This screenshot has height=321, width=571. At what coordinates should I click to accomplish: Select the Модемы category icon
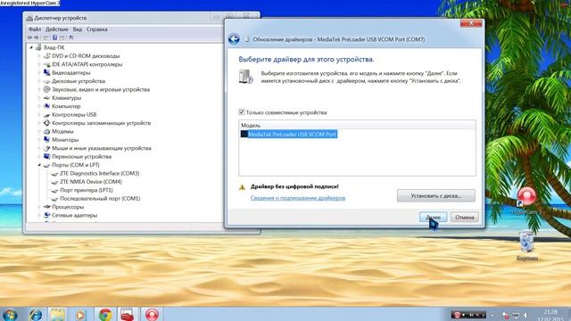(x=46, y=131)
